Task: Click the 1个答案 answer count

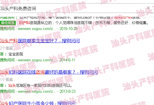Action: tap(6, 80)
